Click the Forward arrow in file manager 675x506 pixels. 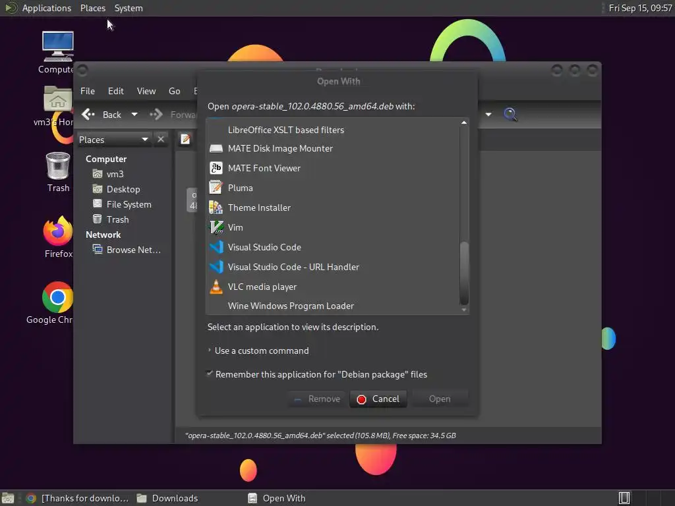(156, 115)
